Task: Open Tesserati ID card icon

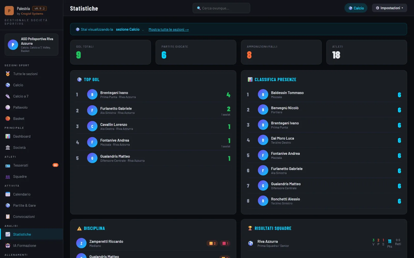Action: [x=8, y=165]
